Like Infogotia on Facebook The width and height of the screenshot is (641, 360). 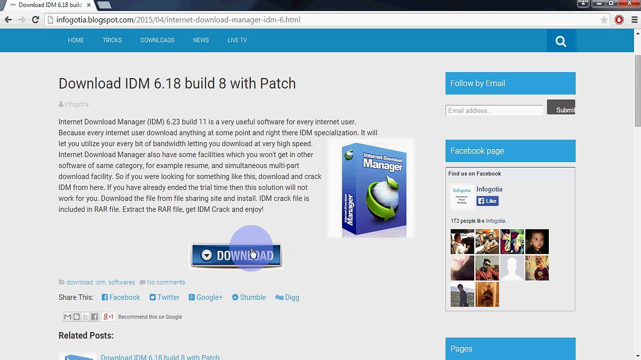coord(487,201)
